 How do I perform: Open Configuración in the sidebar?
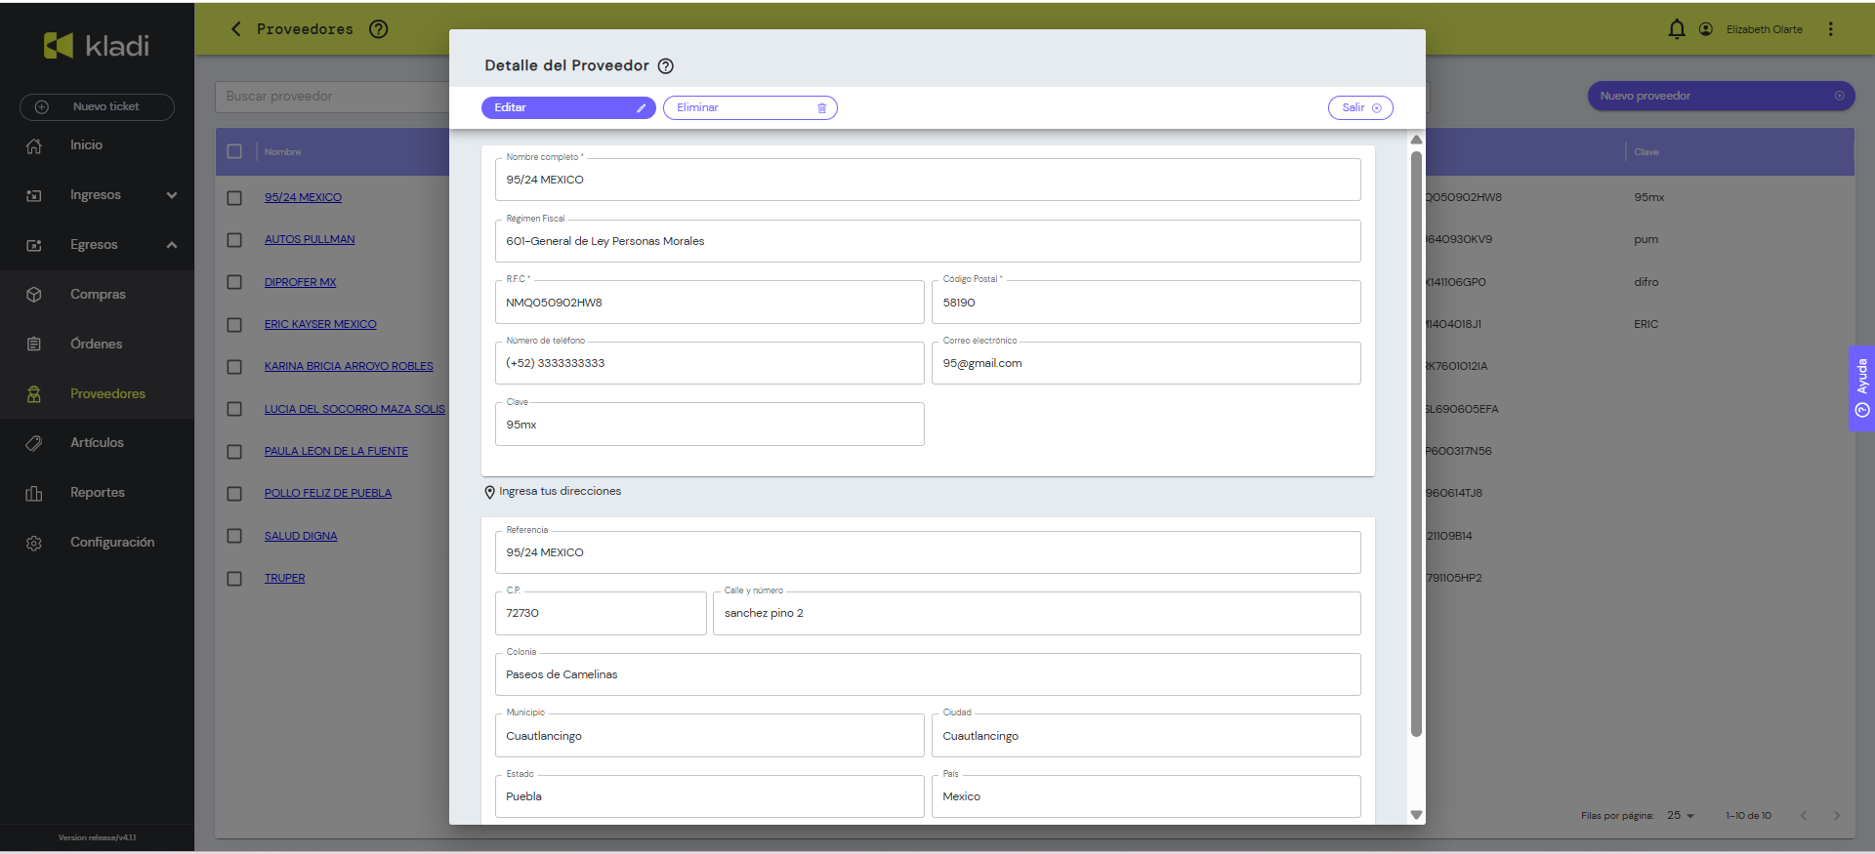coord(112,543)
